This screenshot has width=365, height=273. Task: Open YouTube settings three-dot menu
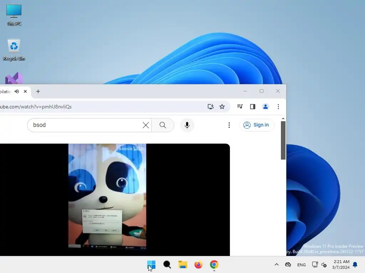229,125
